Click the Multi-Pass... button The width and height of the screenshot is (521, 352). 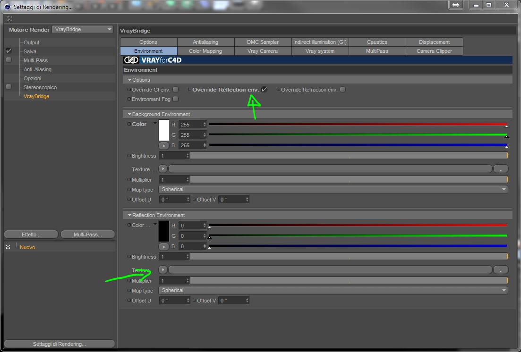88,235
